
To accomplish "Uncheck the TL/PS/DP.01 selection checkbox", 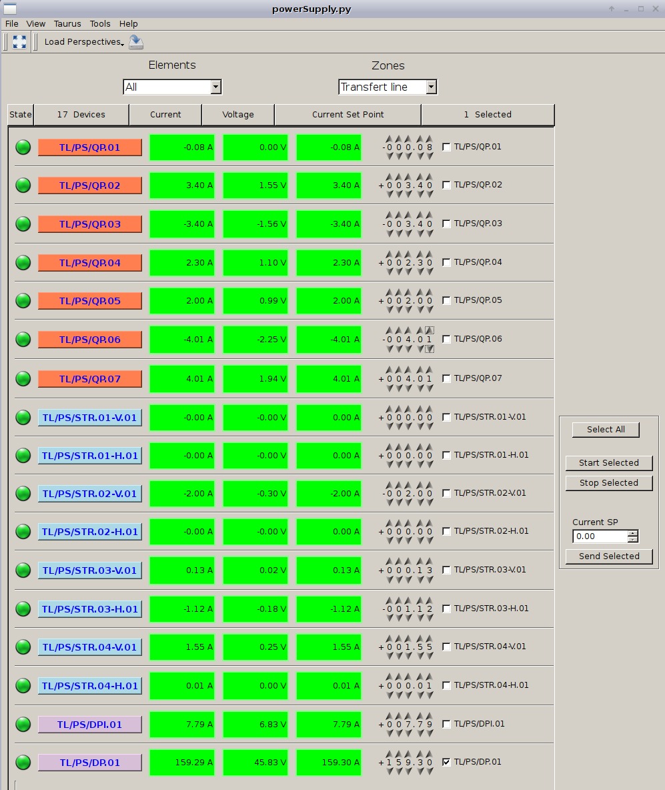I will (446, 762).
